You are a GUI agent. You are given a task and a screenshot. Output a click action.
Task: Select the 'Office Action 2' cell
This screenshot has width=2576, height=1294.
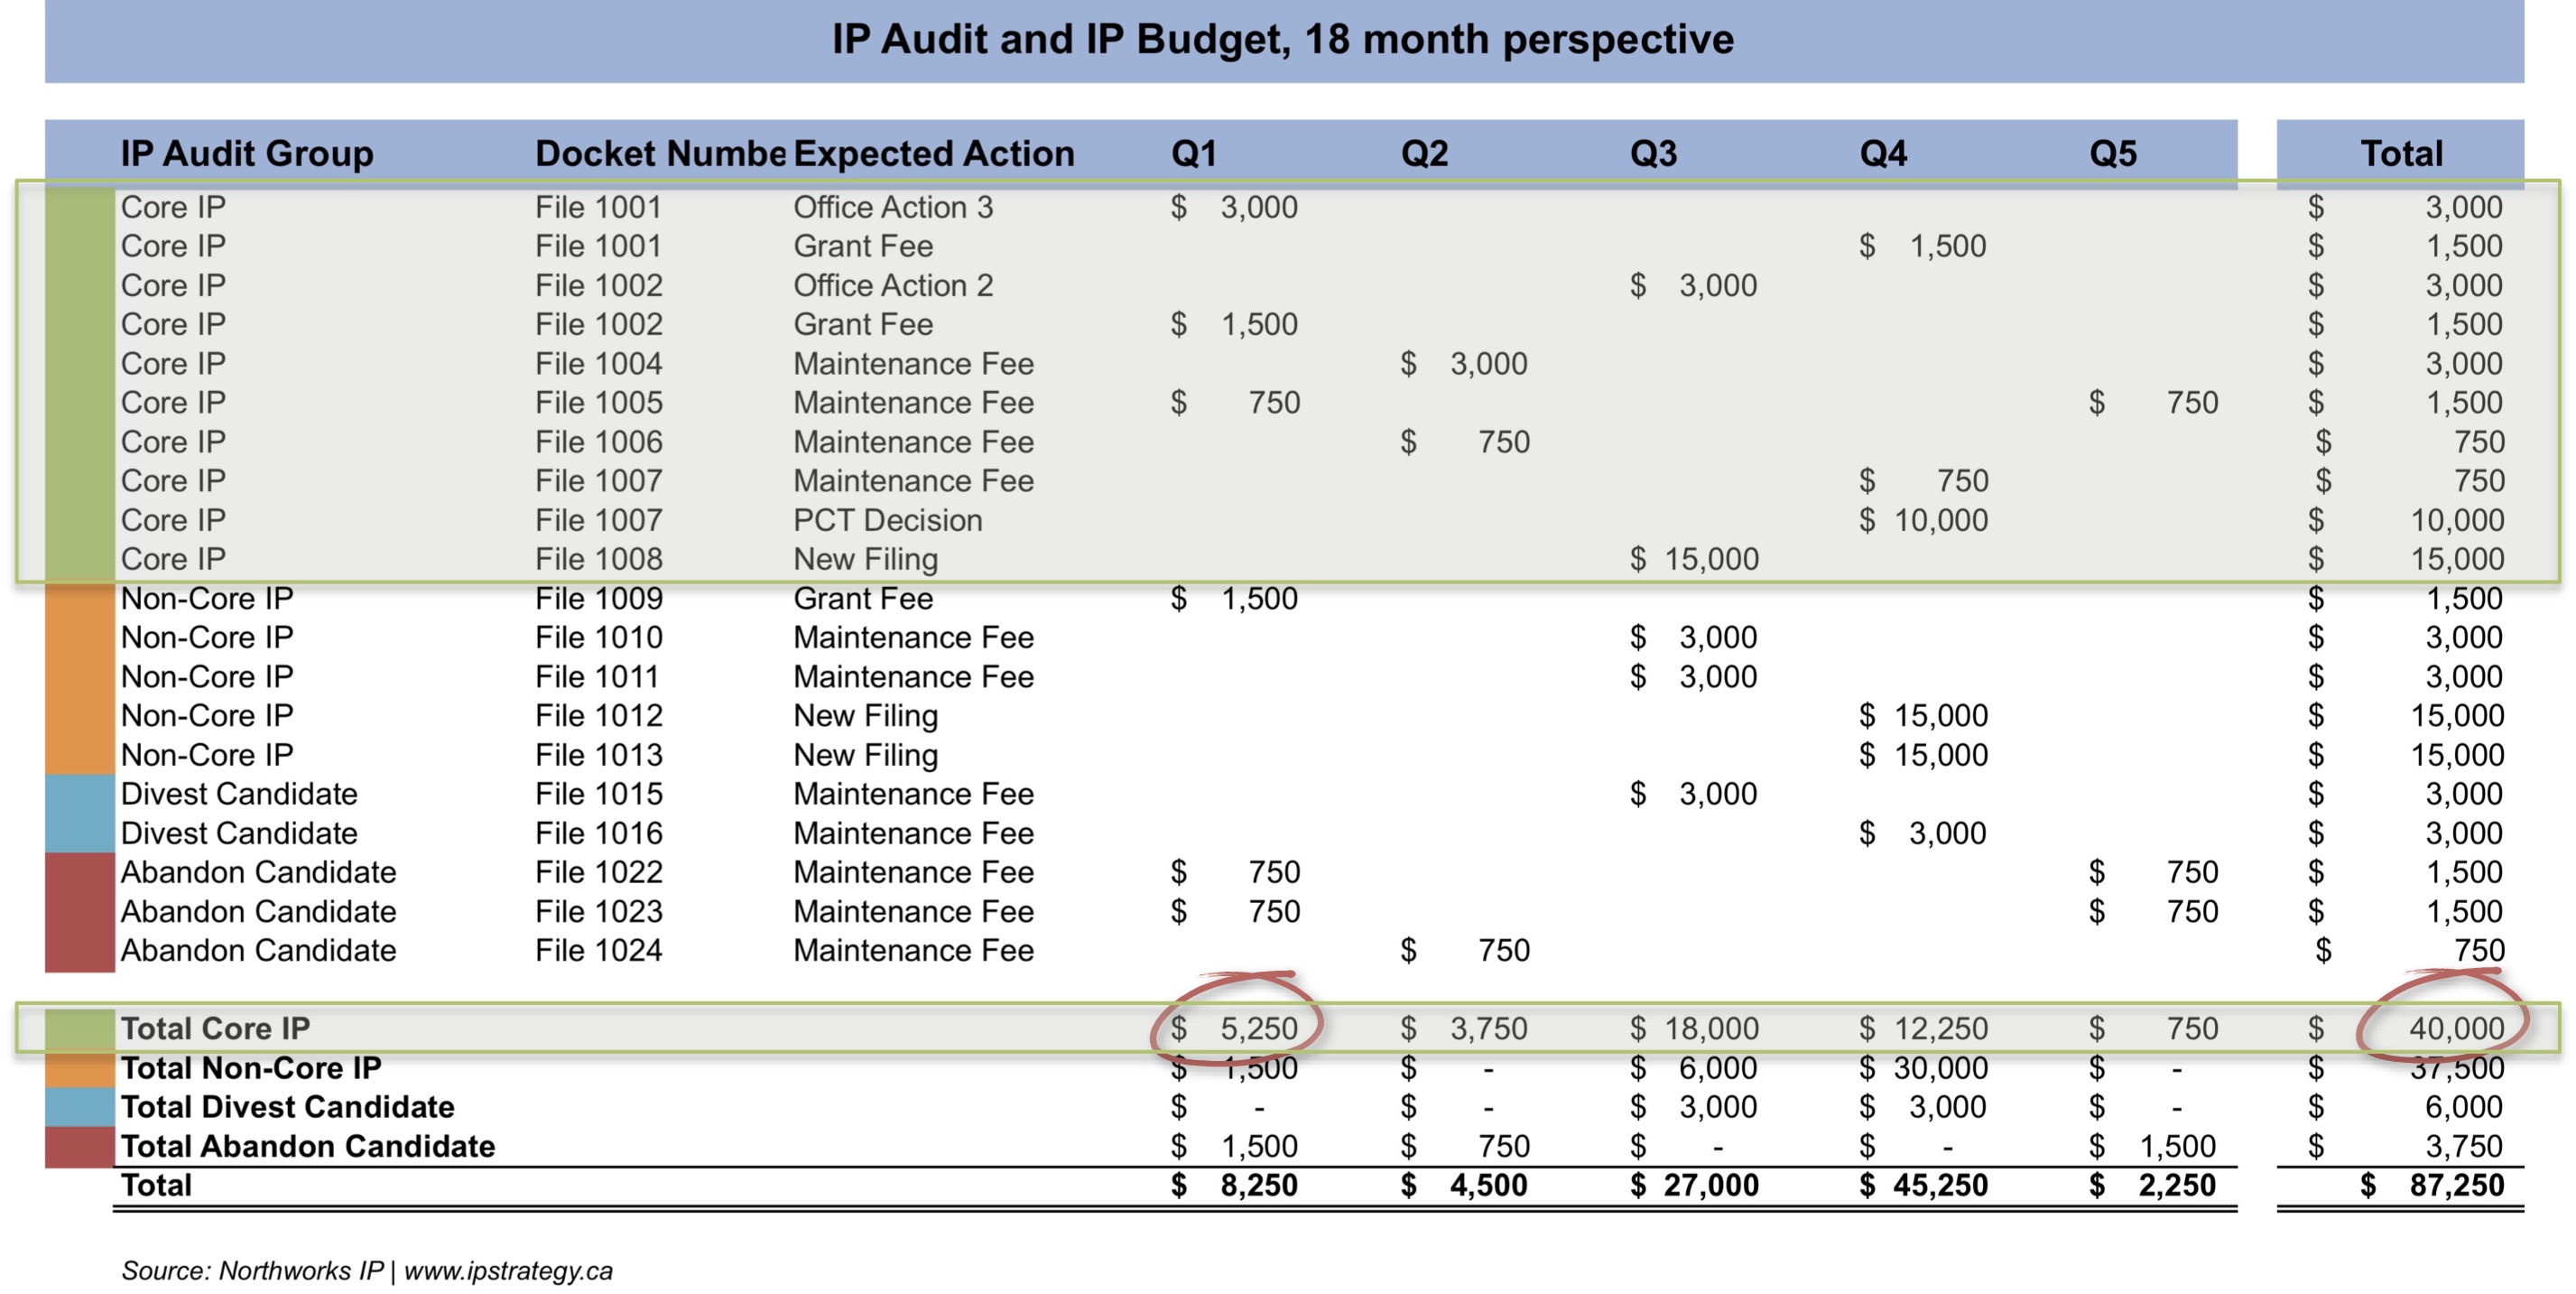(x=893, y=285)
